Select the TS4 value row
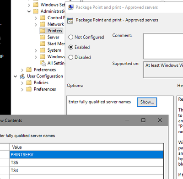183x179 pixels. pos(86,170)
